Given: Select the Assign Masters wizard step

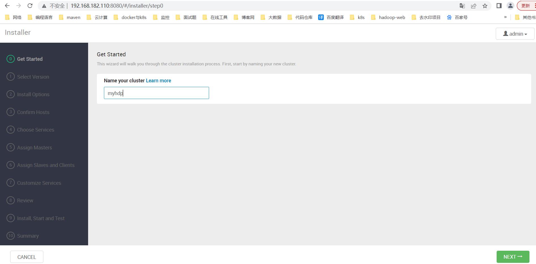Looking at the screenshot, I should tap(29, 147).
